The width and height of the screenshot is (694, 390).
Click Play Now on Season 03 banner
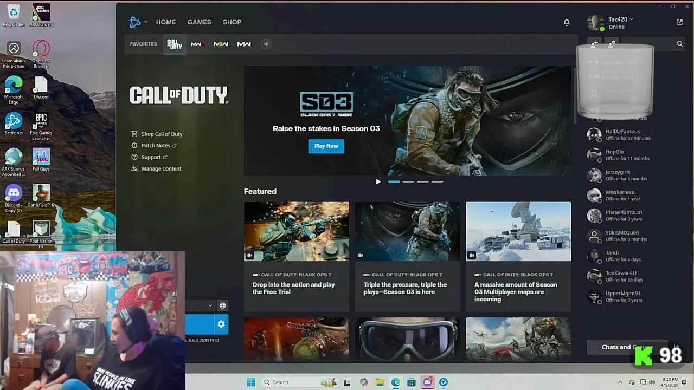[x=326, y=146]
